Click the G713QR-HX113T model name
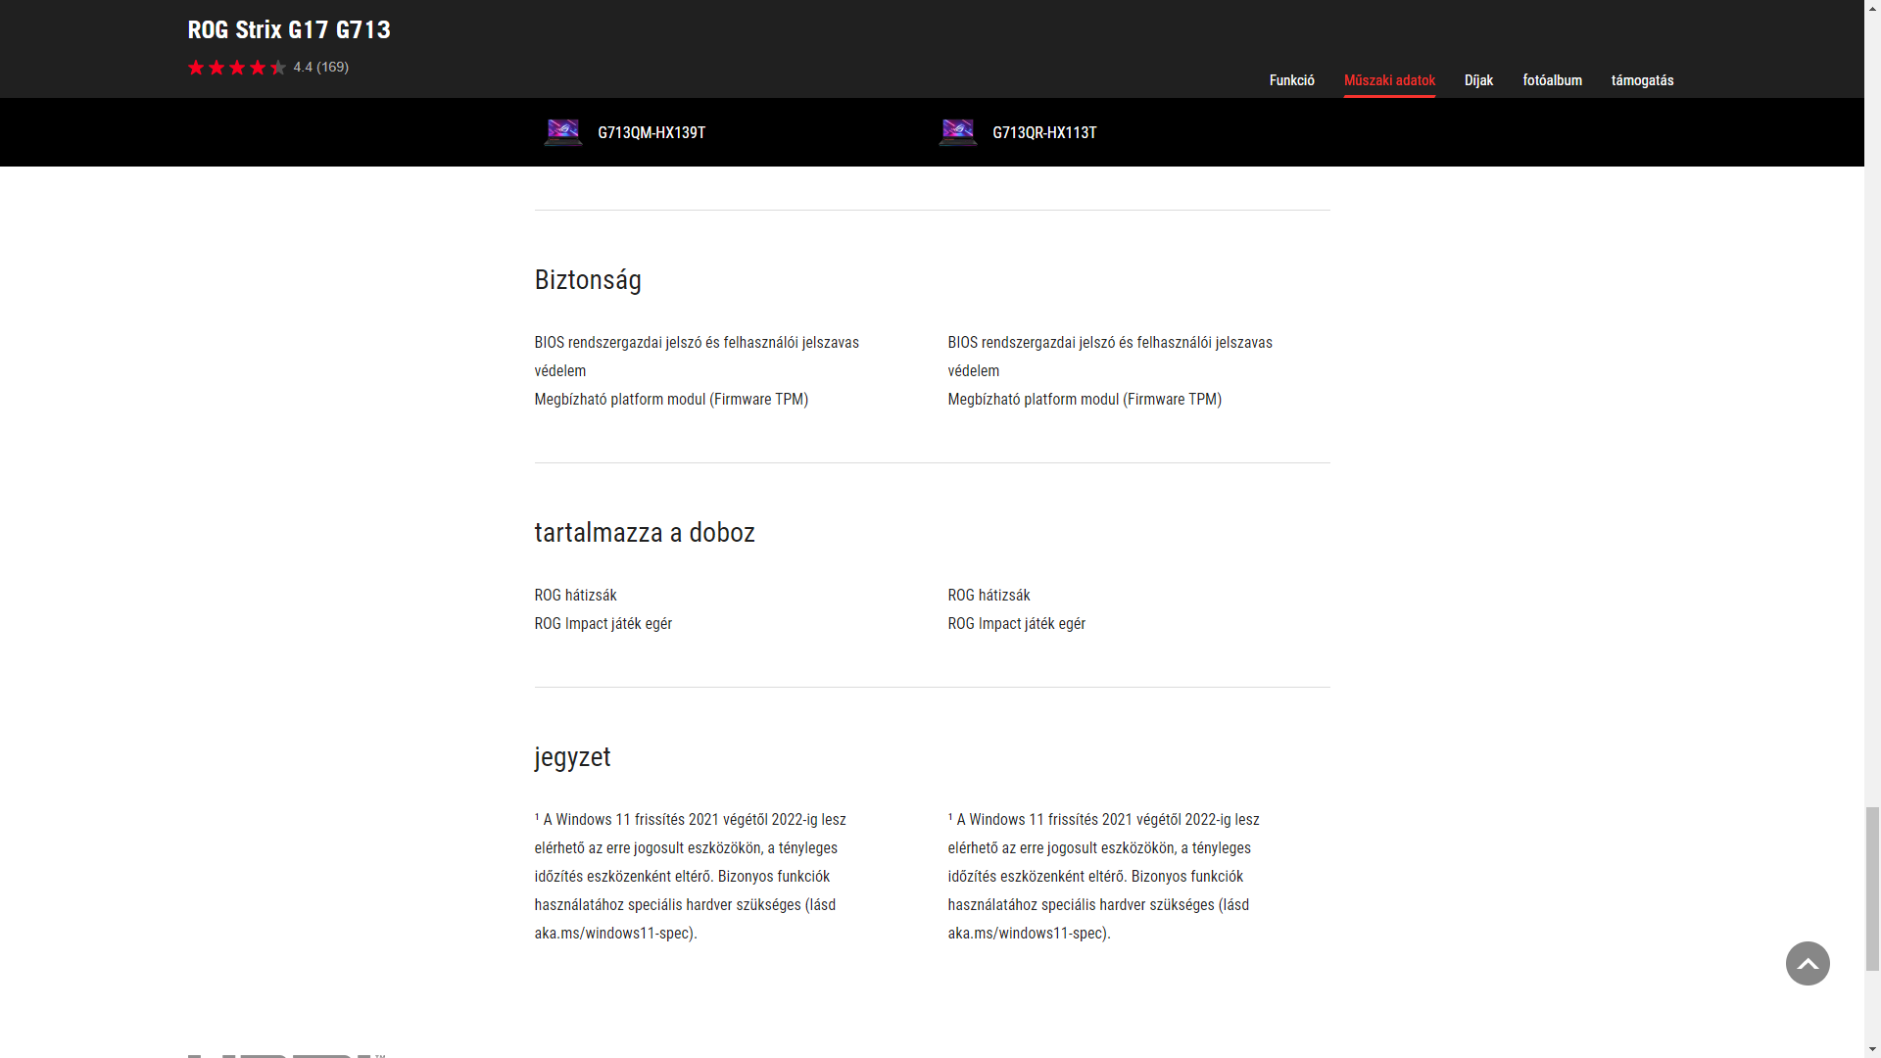Screen dimensions: 1881x1058 pyautogui.click(x=1044, y=133)
